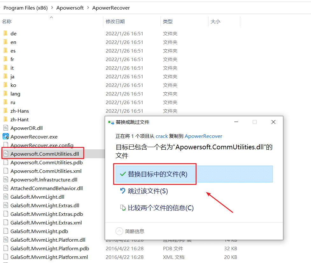Click the GalaSoft.MvvmLight.pdb file icon
This screenshot has width=311, height=263.
(6, 231)
